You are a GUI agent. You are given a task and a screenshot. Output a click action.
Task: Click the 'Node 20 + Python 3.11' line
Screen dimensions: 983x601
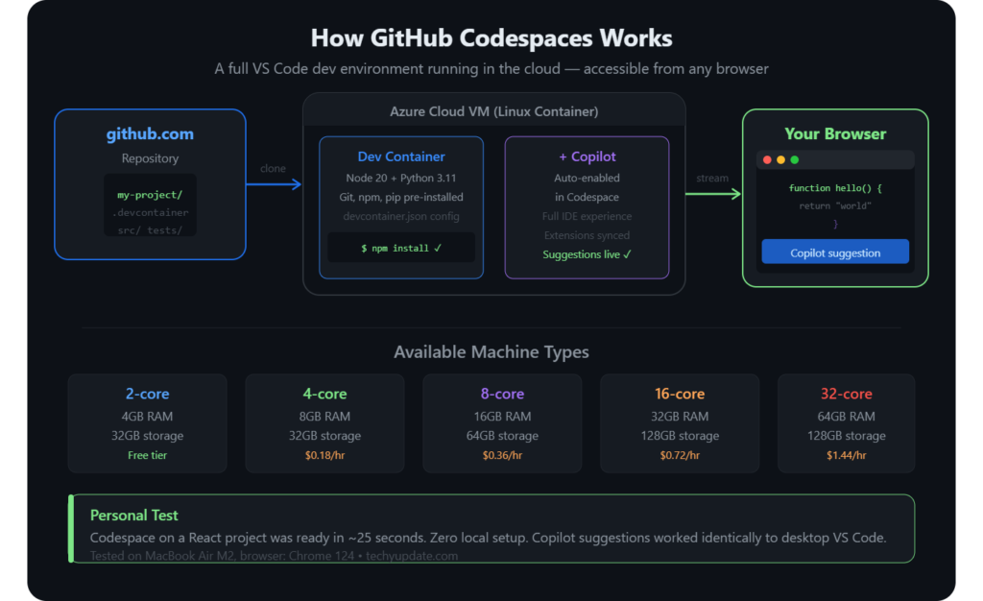pos(401,178)
